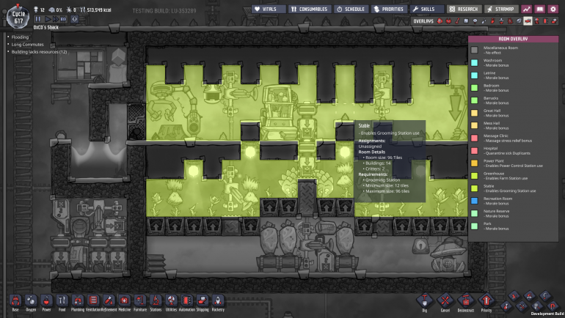Set game to fastest speed
This screenshot has height=318, width=565.
[64, 19]
